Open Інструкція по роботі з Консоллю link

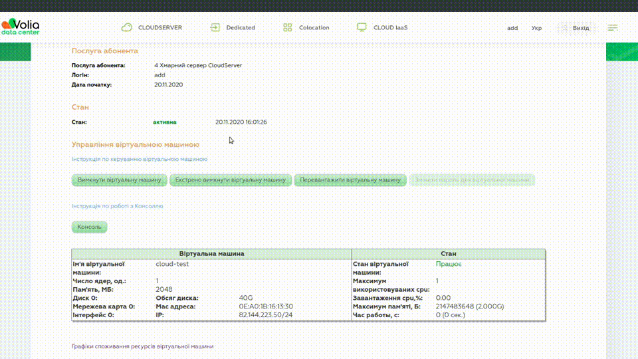117,206
